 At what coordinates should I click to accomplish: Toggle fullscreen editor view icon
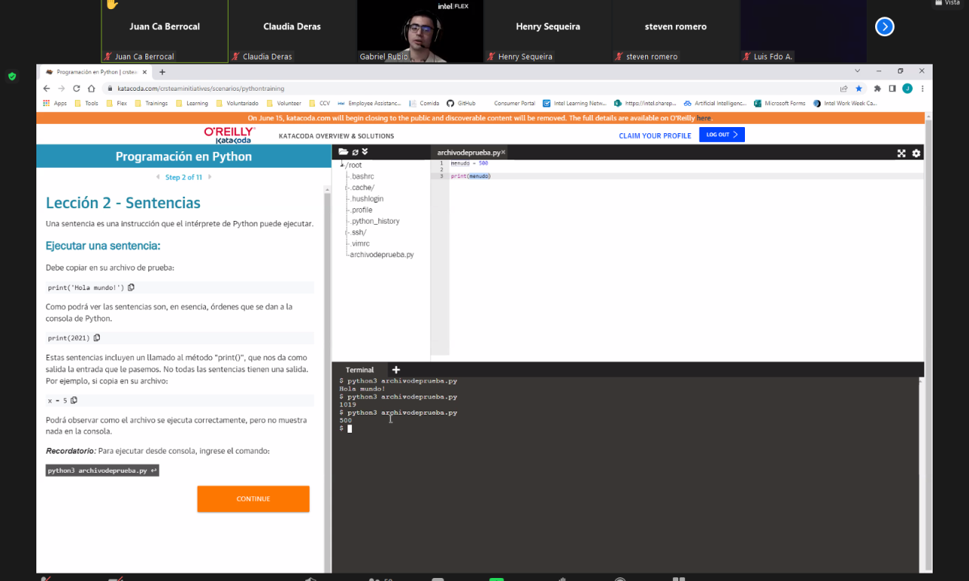click(x=902, y=153)
